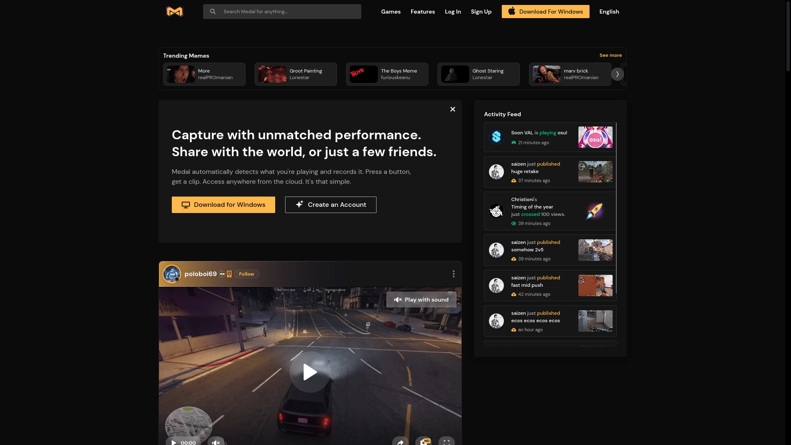Open the huge retake clip thumbnail

[595, 172]
